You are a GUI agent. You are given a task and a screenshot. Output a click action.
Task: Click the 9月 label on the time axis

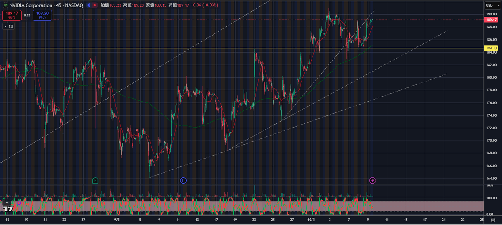click(x=117, y=219)
